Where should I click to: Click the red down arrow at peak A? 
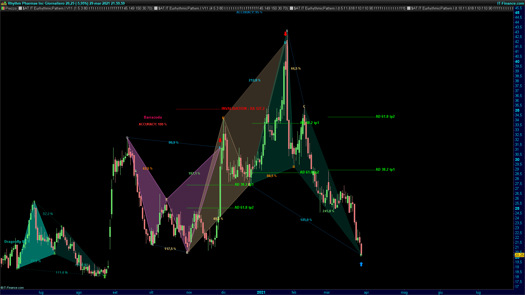(285, 34)
